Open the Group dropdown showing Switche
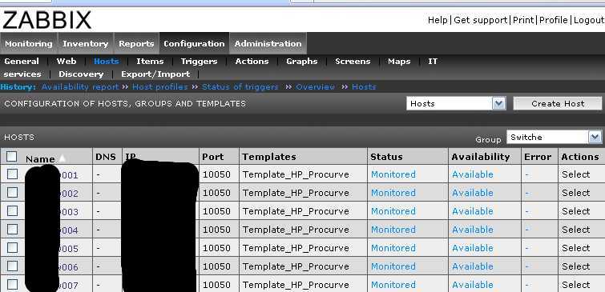Image resolution: width=605 pixels, height=292 pixels. pyautogui.click(x=554, y=137)
